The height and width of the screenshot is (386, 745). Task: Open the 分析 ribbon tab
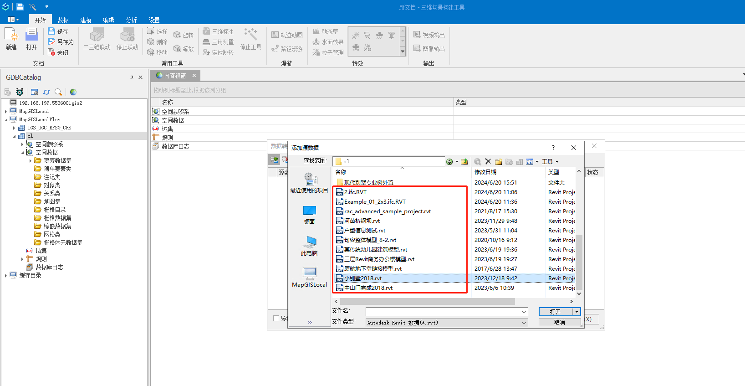pos(131,20)
